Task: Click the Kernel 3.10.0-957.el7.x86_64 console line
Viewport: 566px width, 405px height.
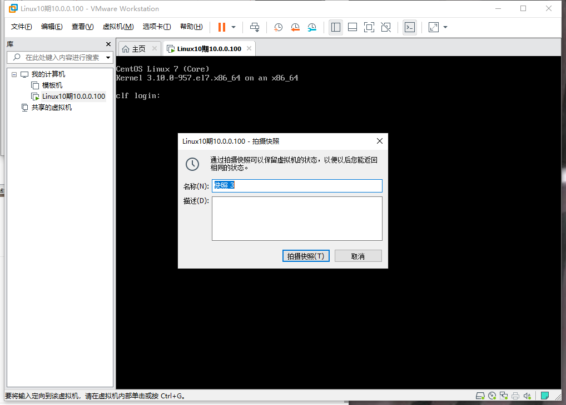Action: pyautogui.click(x=207, y=78)
